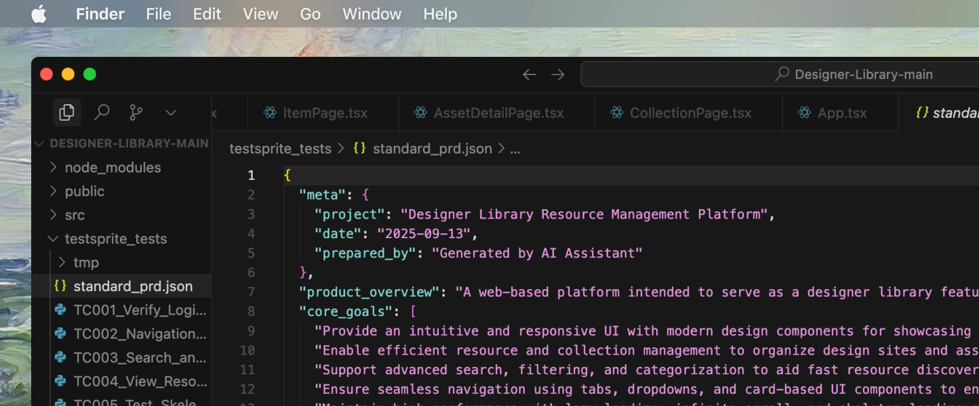Click the Python icon beside TC001_Verify_Logi
The width and height of the screenshot is (979, 406).
(60, 310)
